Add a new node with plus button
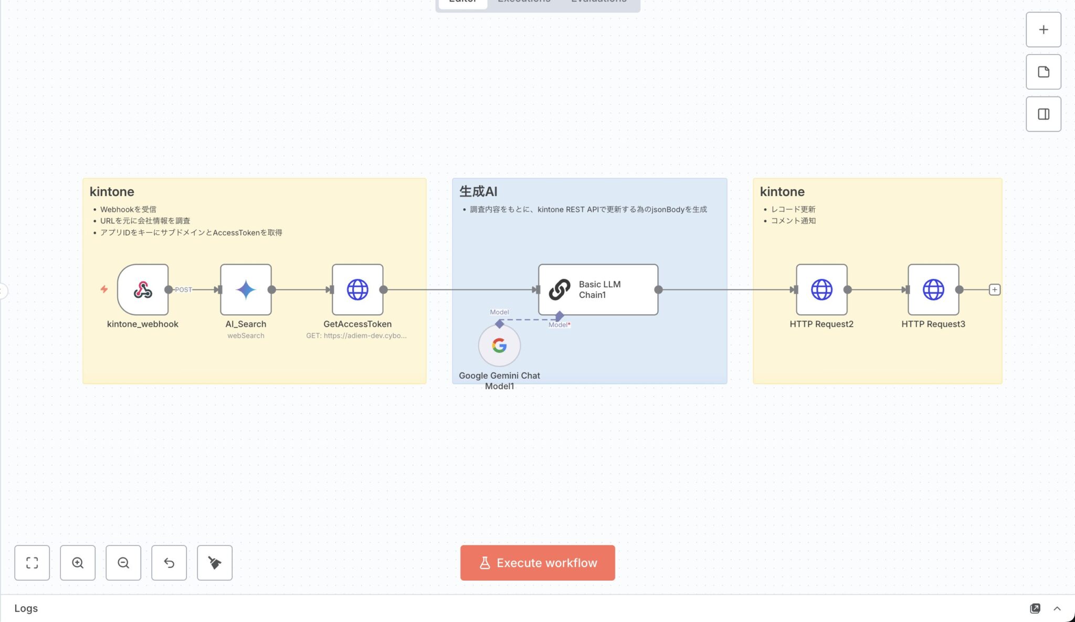Screen dimensions: 1075x622 (x=1044, y=30)
